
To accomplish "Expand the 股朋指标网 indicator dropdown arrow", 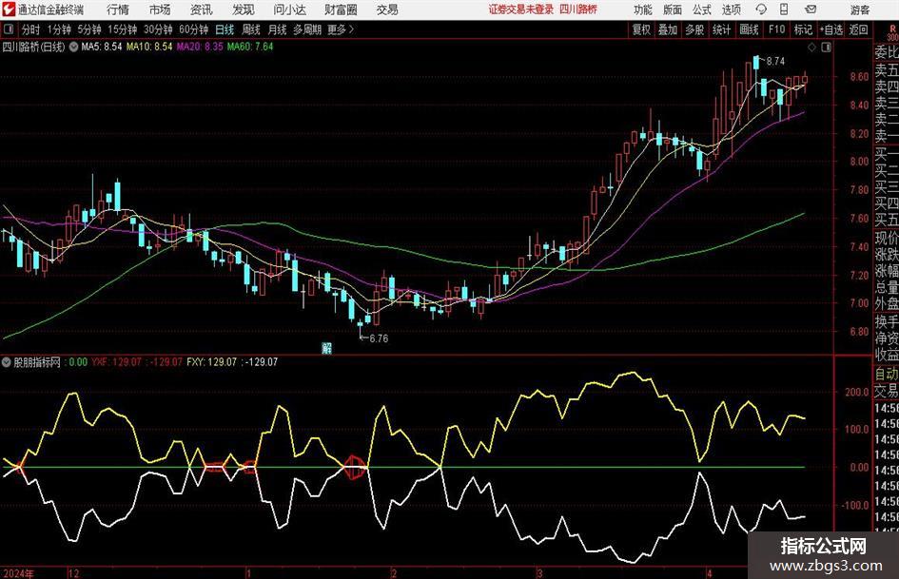I will tap(7, 362).
